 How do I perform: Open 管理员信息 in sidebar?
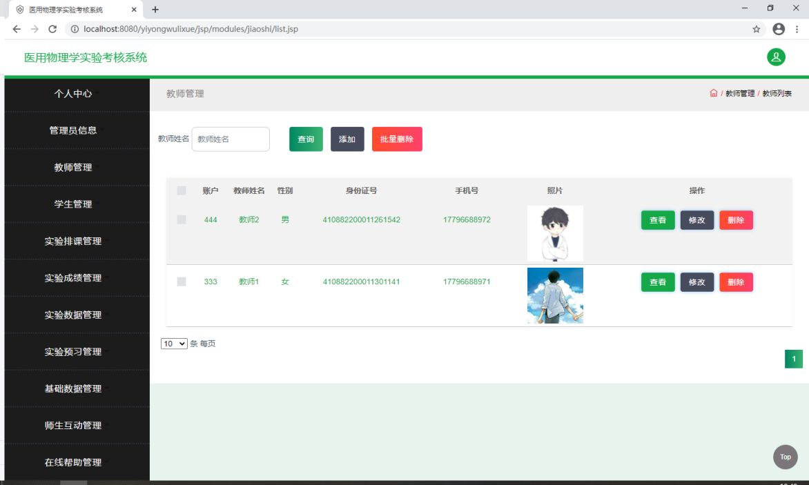[x=73, y=130]
